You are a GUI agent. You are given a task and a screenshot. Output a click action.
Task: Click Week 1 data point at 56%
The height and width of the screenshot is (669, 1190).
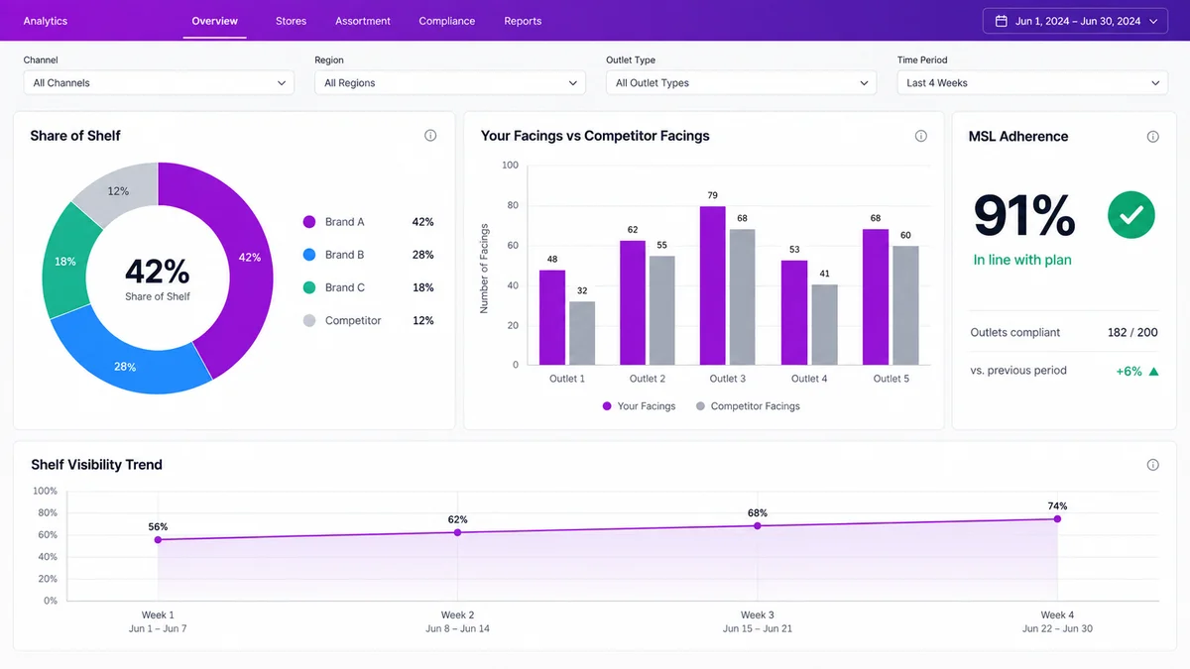coord(158,539)
